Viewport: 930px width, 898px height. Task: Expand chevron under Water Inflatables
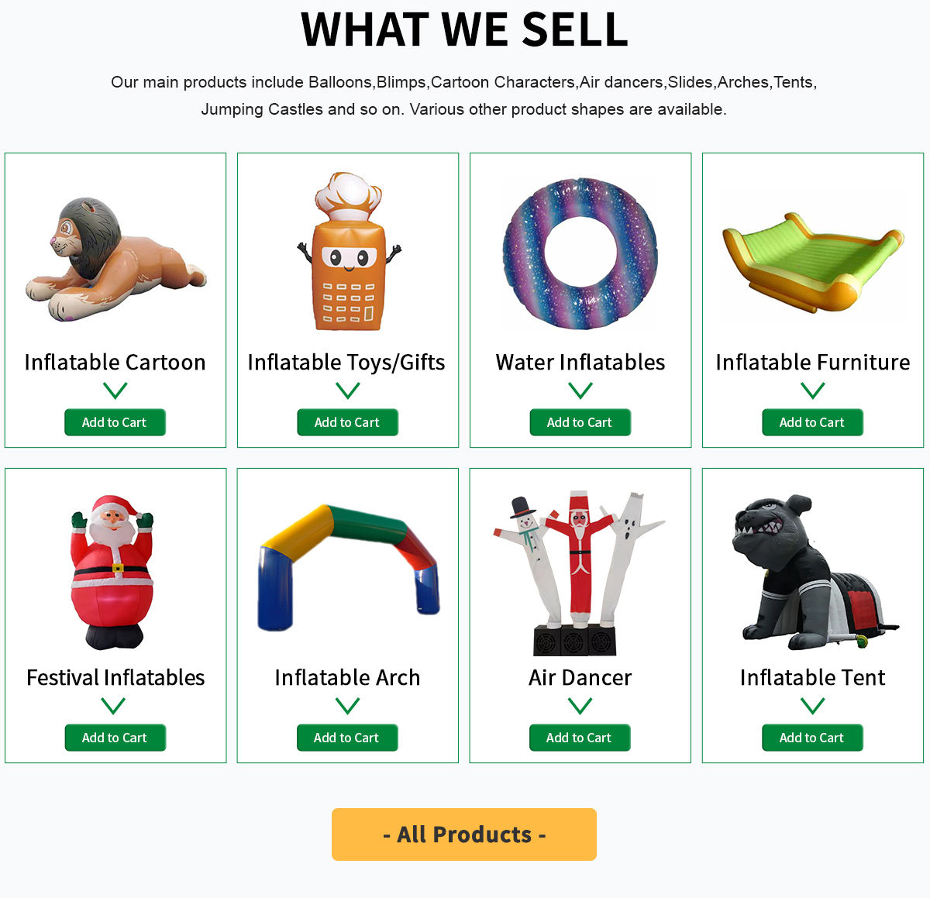[x=580, y=391]
